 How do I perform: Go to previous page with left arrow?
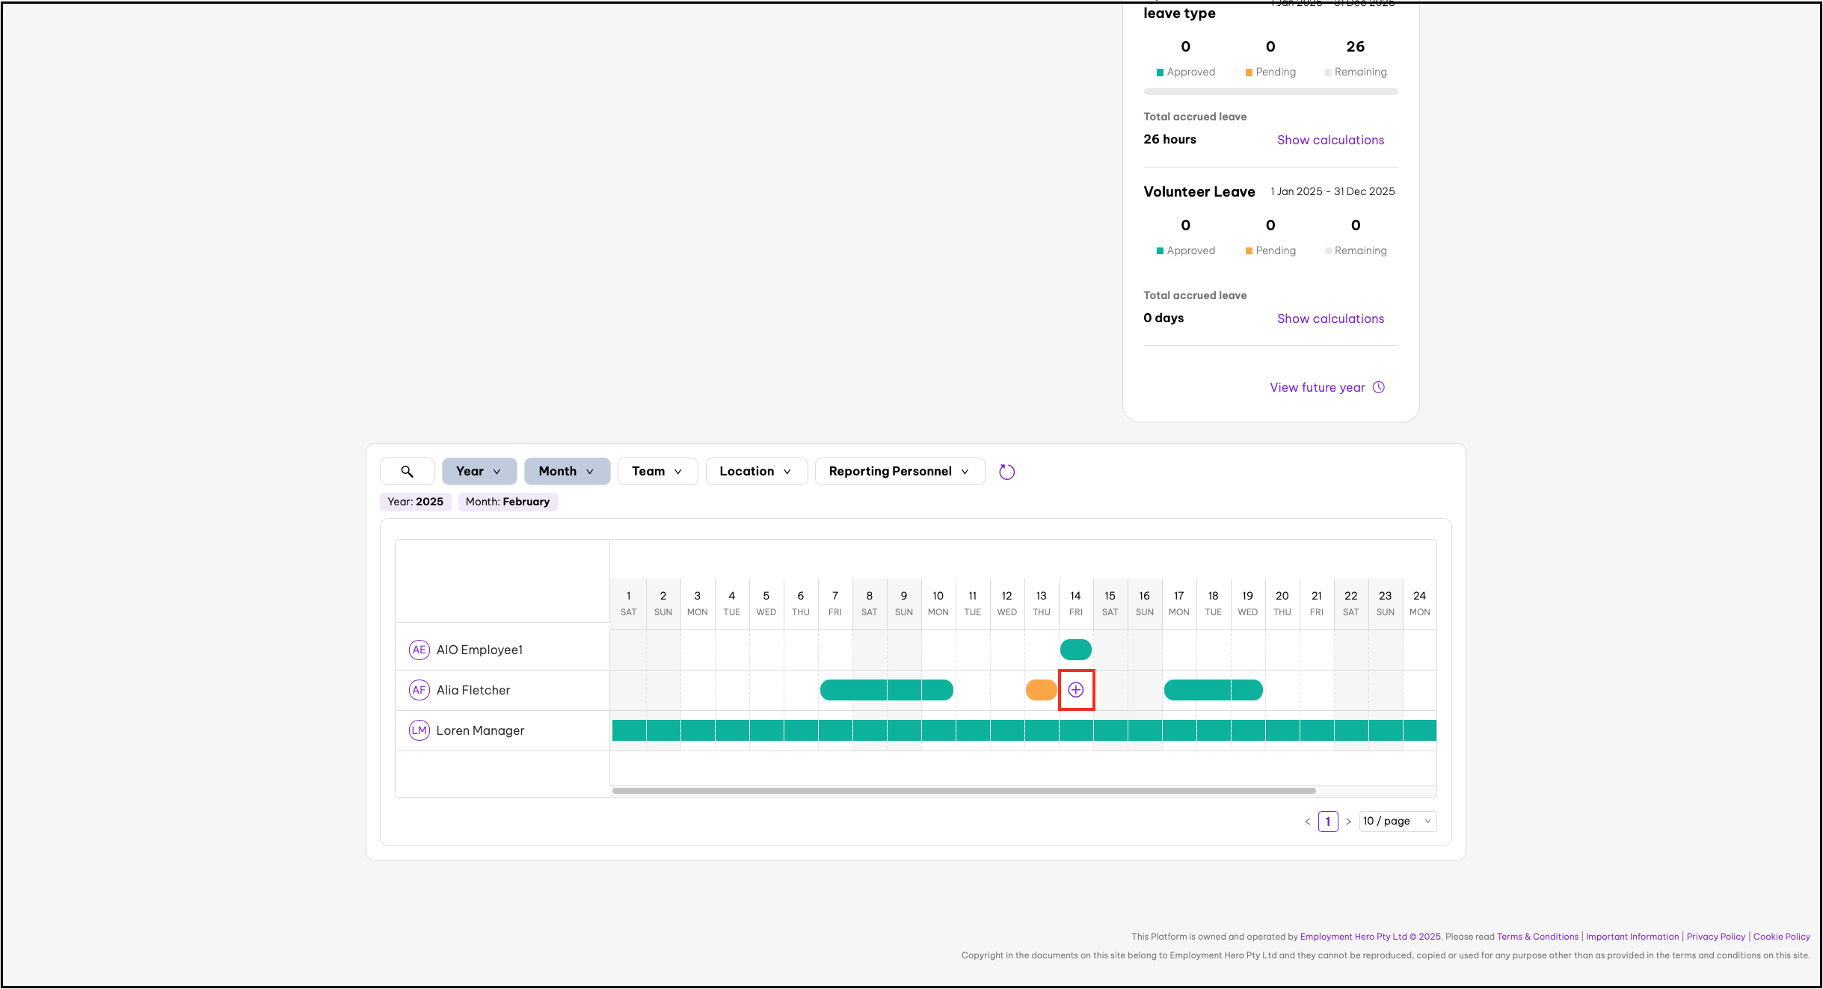(x=1307, y=822)
